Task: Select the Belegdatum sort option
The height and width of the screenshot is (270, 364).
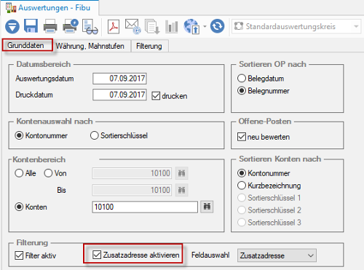Action: pos(261,79)
